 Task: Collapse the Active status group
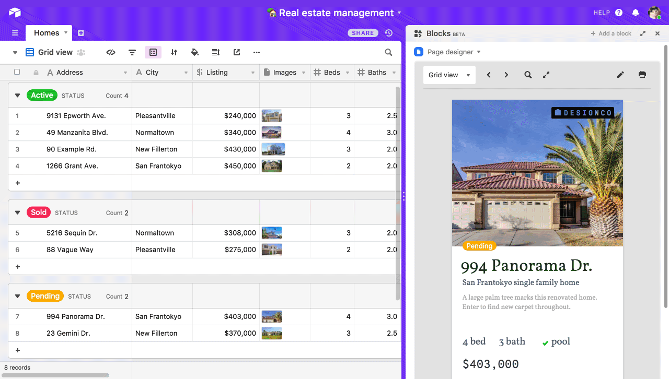17,95
